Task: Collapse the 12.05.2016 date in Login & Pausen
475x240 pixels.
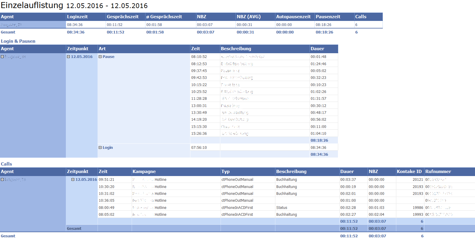Action: pyautogui.click(x=68, y=57)
